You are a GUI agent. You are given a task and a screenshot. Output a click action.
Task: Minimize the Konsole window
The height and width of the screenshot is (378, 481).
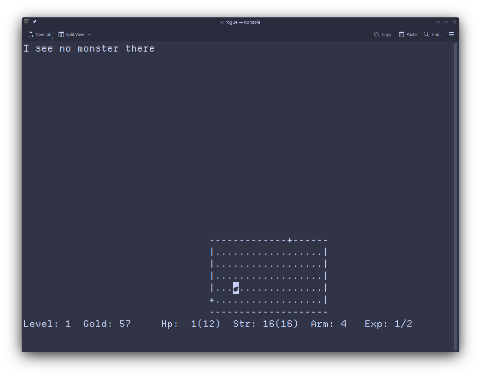pos(438,22)
